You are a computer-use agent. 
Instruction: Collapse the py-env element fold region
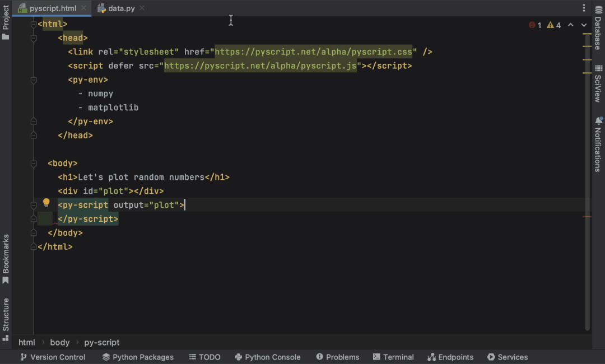click(33, 80)
